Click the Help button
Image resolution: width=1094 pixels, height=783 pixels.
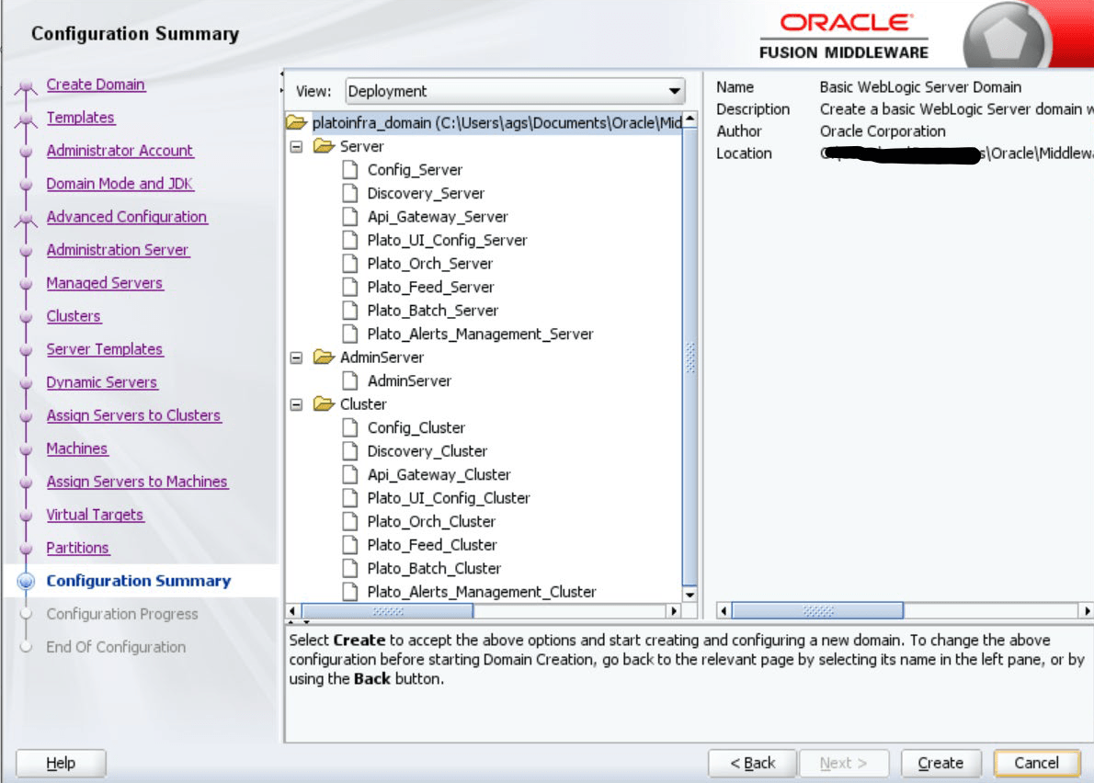[x=61, y=763]
